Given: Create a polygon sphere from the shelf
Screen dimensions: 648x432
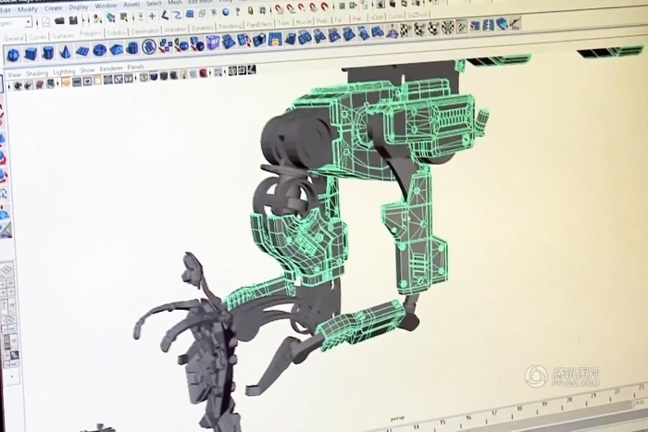Looking at the screenshot, I should pyautogui.click(x=13, y=54).
